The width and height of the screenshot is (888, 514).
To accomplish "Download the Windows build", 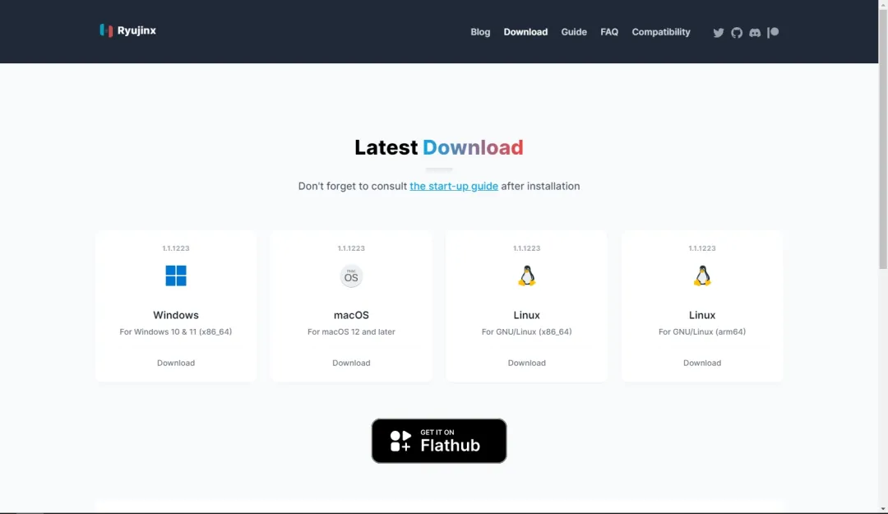I will [176, 363].
